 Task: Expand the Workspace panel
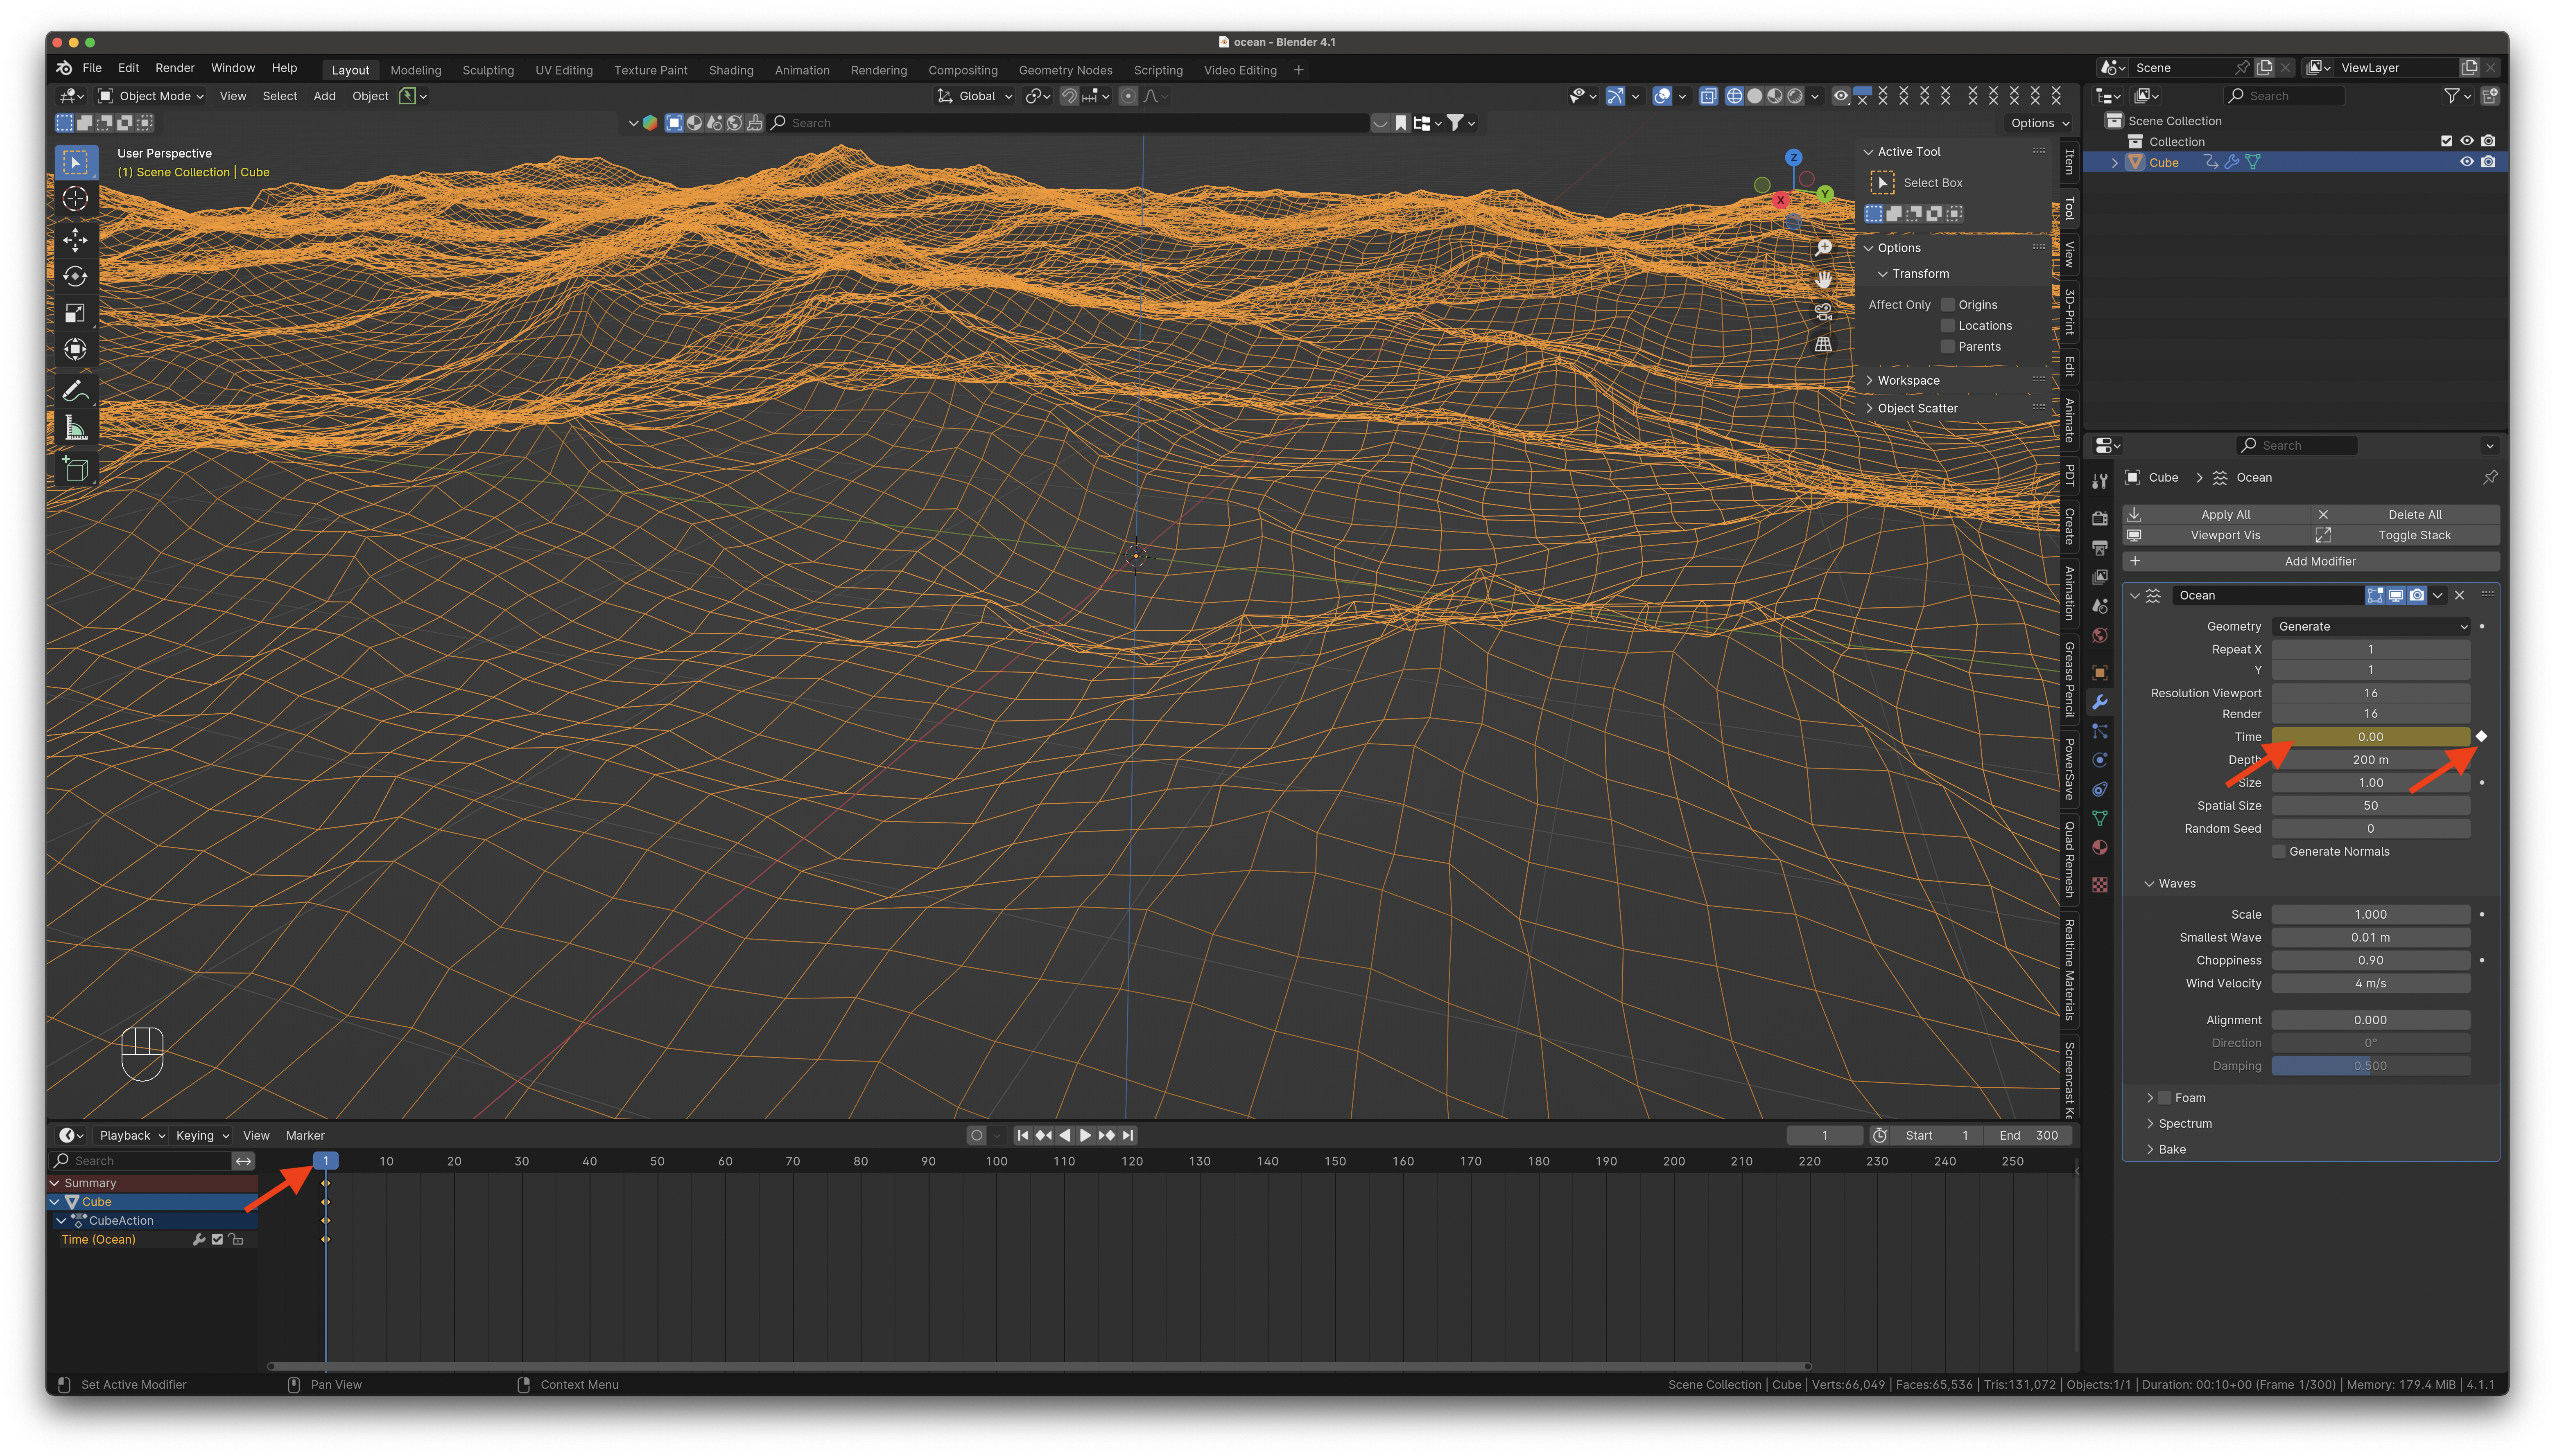[1908, 380]
